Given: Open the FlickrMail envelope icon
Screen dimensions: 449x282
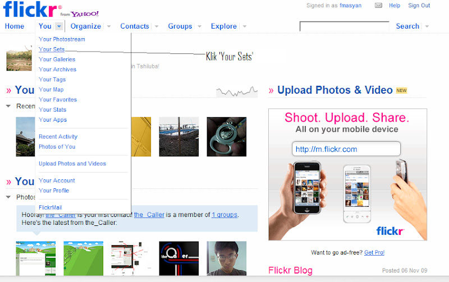Looking at the screenshot, I should (x=378, y=6).
